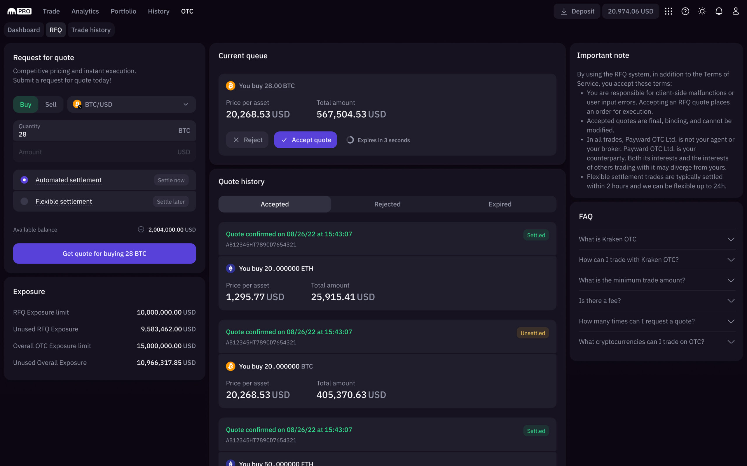
Task: Select the Flexible settlement radio option
Action: pyautogui.click(x=24, y=201)
